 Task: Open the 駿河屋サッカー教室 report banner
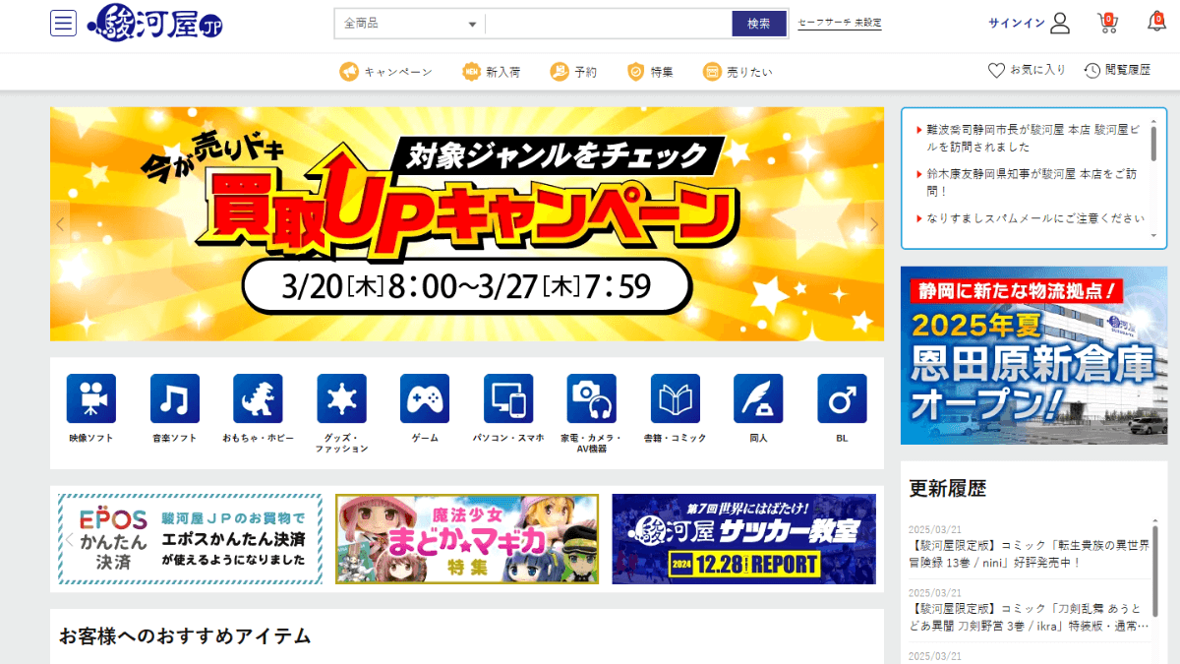[x=743, y=539]
